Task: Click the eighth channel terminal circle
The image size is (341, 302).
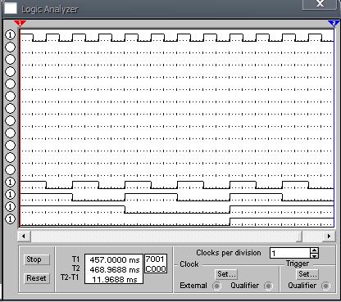Action: pos(11,121)
